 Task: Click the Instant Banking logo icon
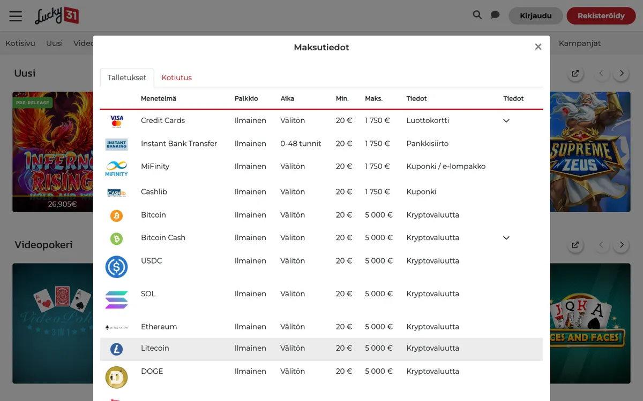tap(116, 144)
